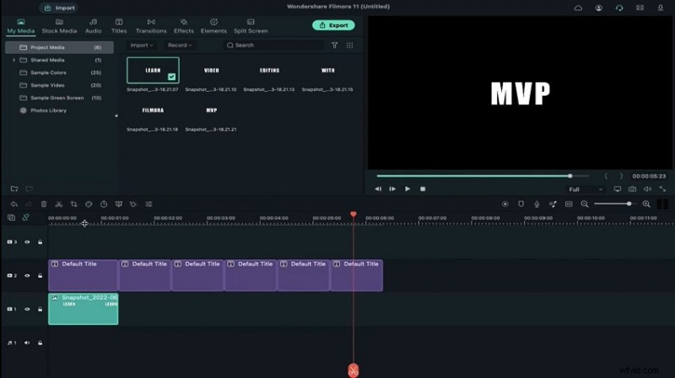Viewport: 675px width, 378px height.
Task: Open the My Media tab
Action: (x=20, y=26)
